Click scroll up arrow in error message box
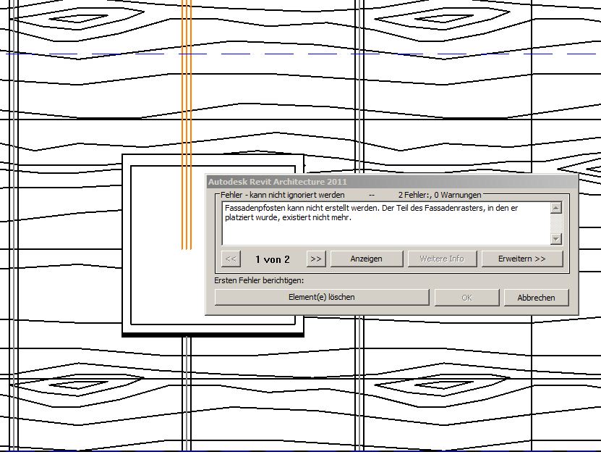Viewport: 601px width, 465px height. [x=556, y=208]
